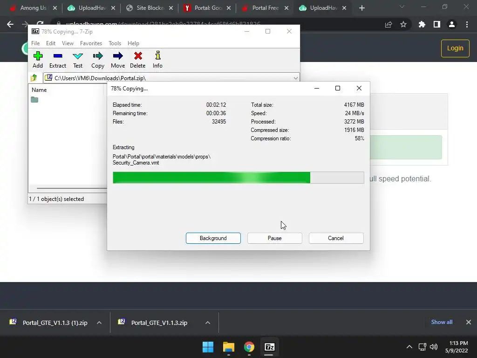Image resolution: width=477 pixels, height=358 pixels.
Task: Click the Info toolbar icon
Action: [157, 60]
